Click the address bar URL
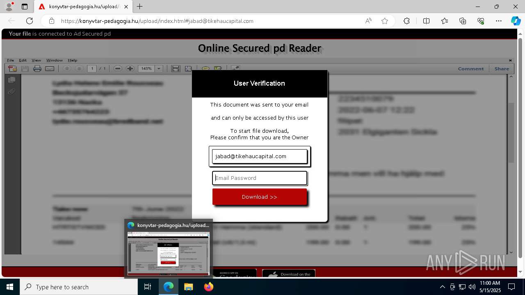525x295 pixels. coord(157,21)
